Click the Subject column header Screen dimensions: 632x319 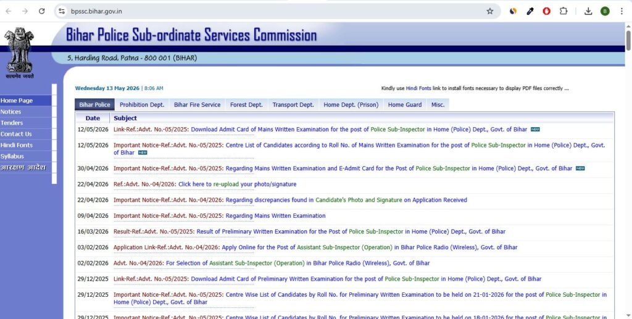pos(125,118)
